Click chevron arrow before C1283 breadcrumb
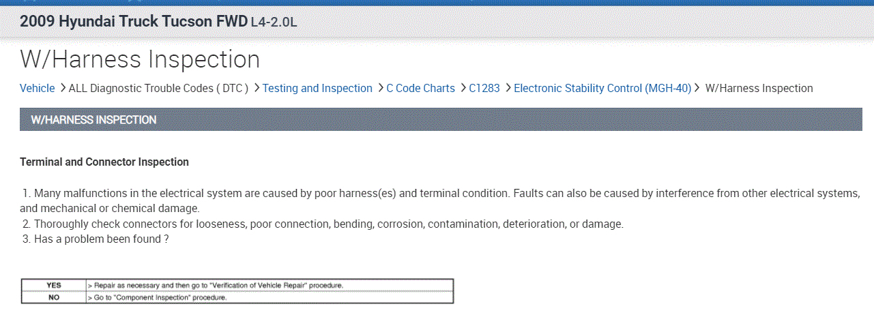This screenshot has width=874, height=328. pos(463,88)
